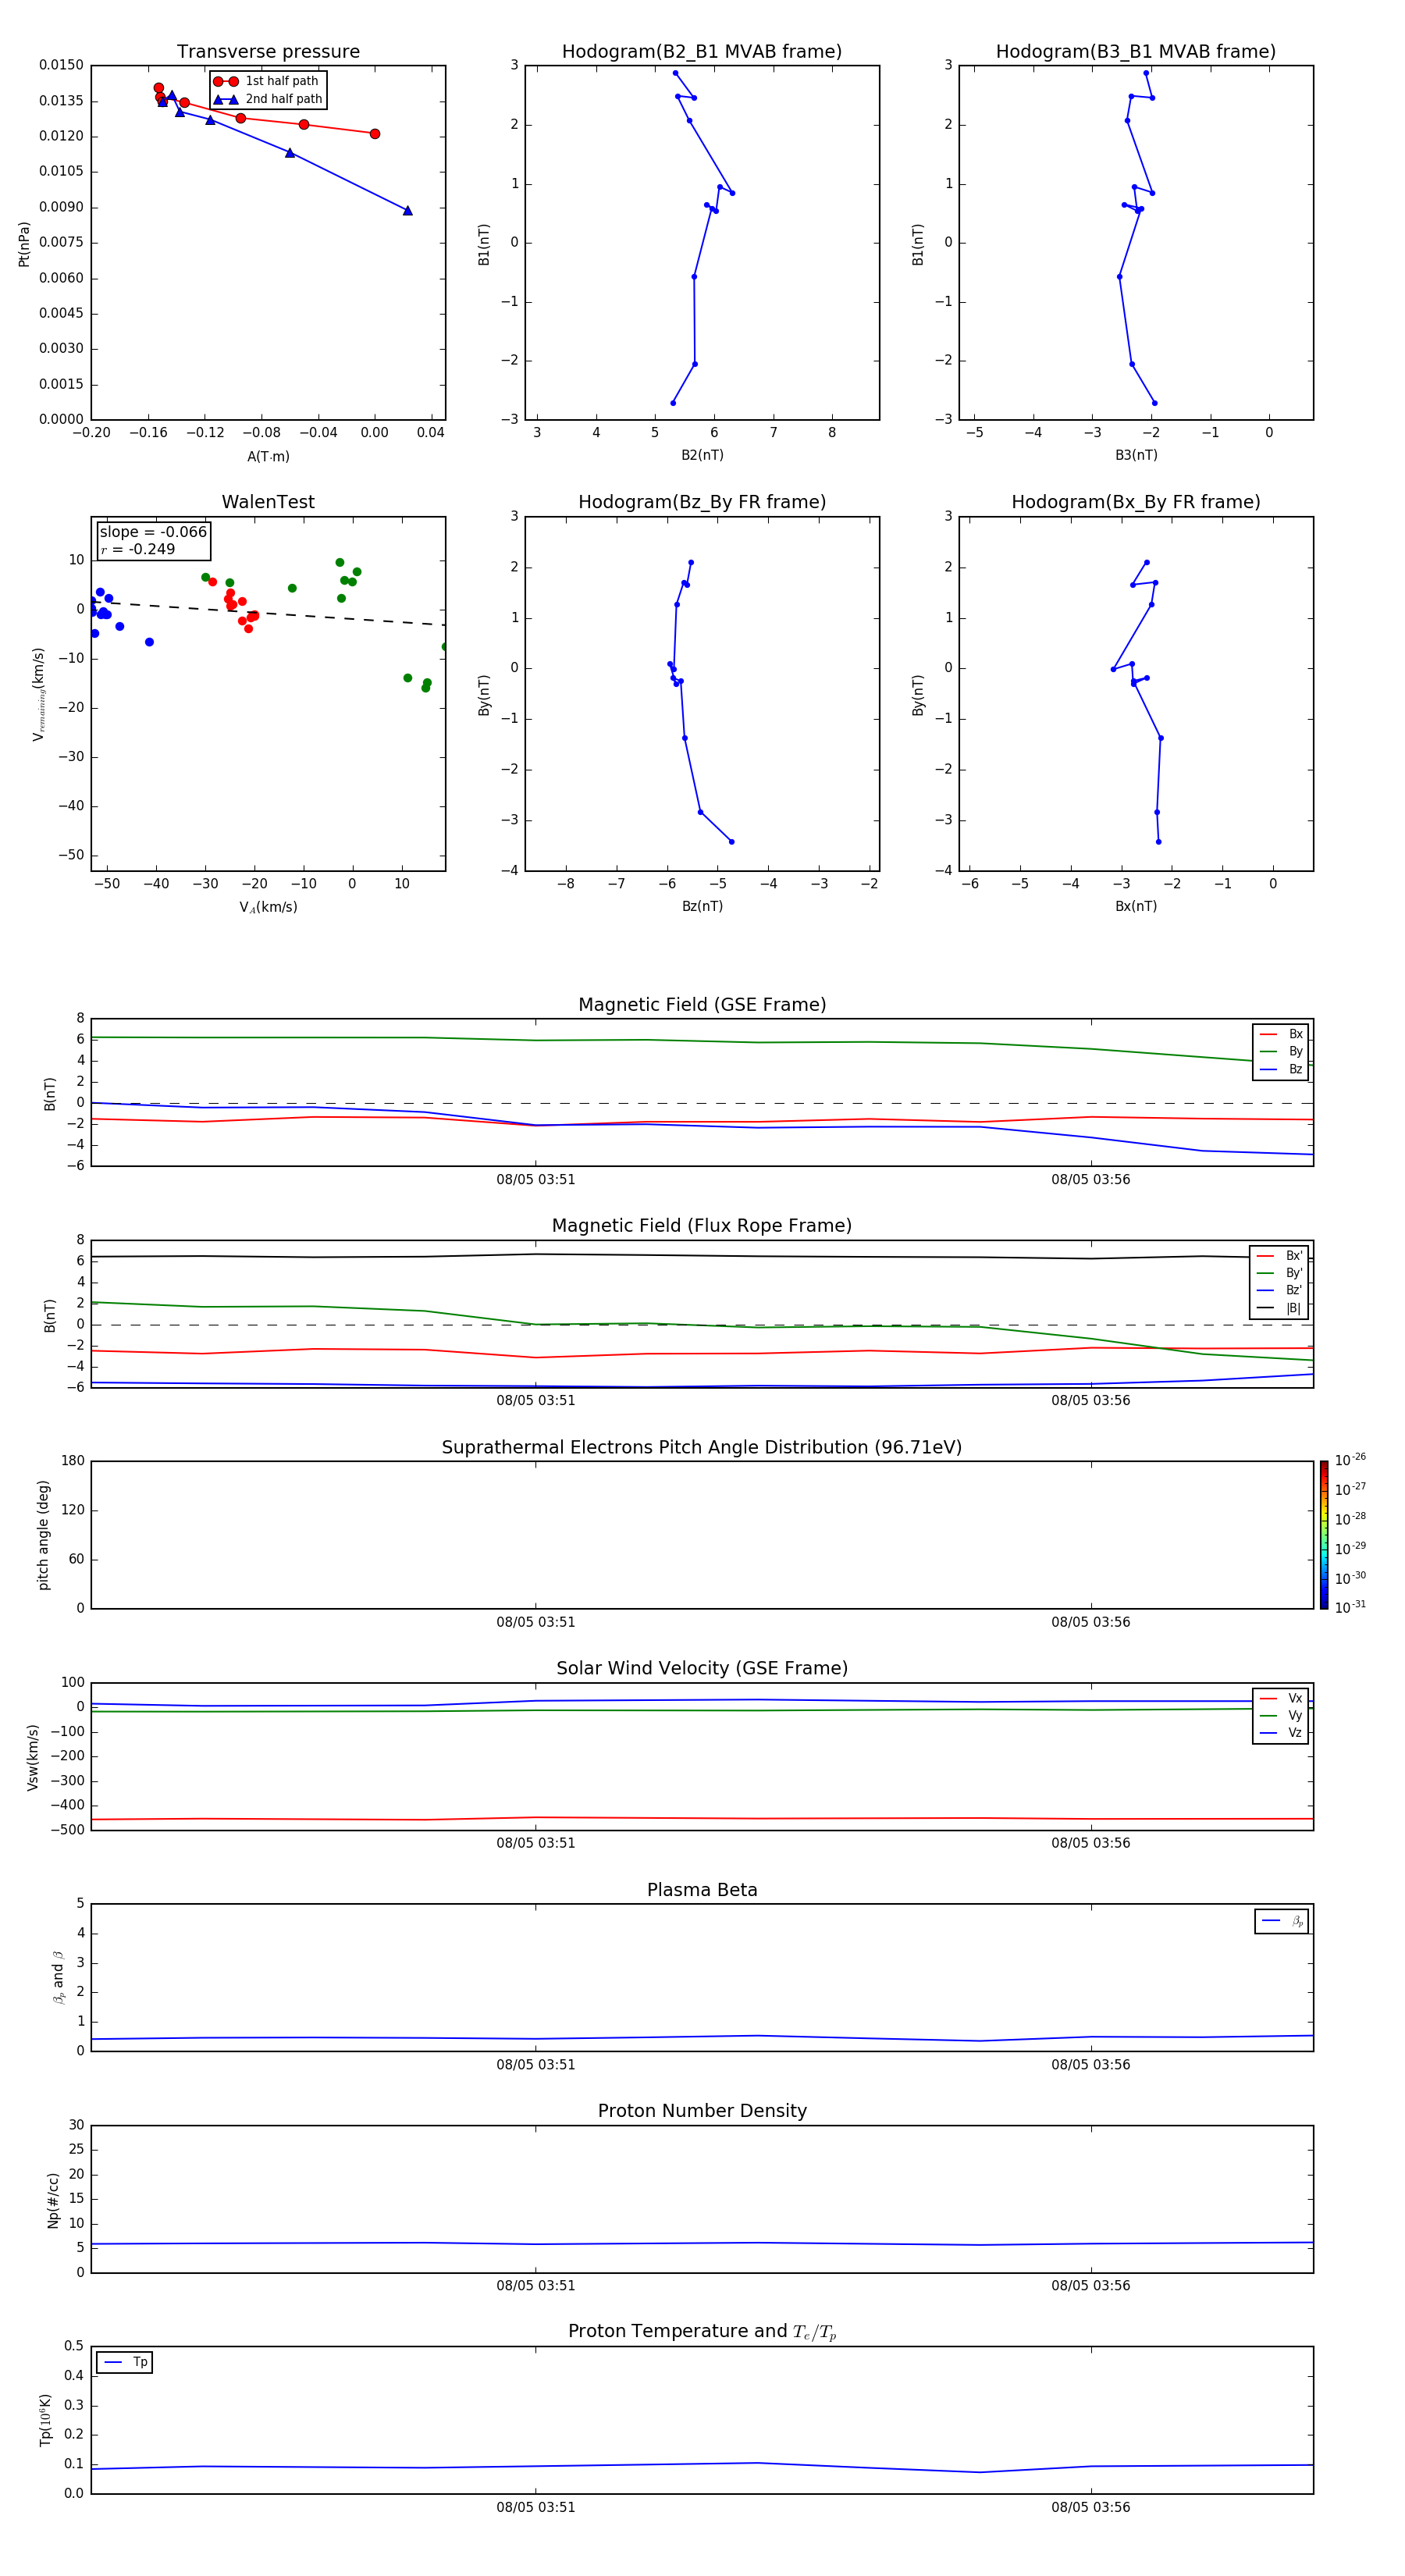Click '08/05 03:51' tick under GSE magnetic field
The image size is (1405, 2576).
click(536, 1180)
